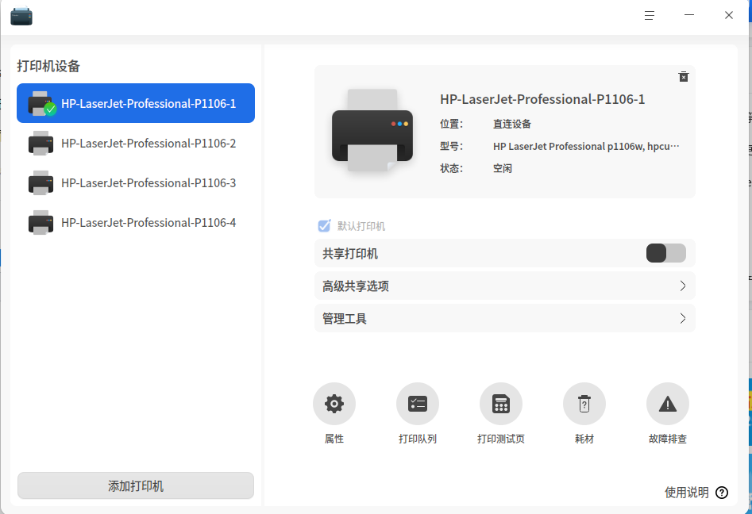Click the help question mark icon
The width and height of the screenshot is (752, 514).
(x=722, y=493)
